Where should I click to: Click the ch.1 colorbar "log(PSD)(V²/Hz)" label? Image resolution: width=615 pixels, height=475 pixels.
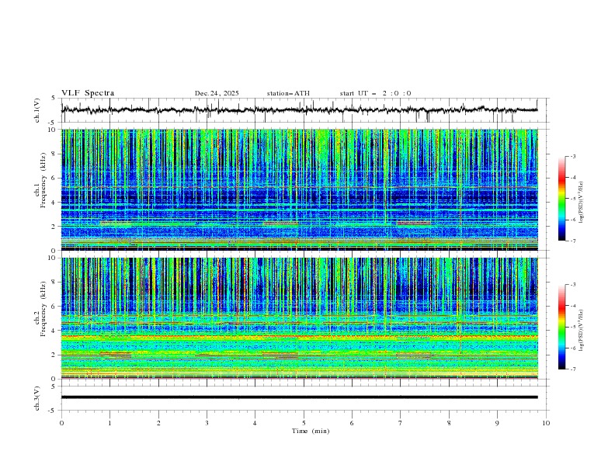(582, 203)
